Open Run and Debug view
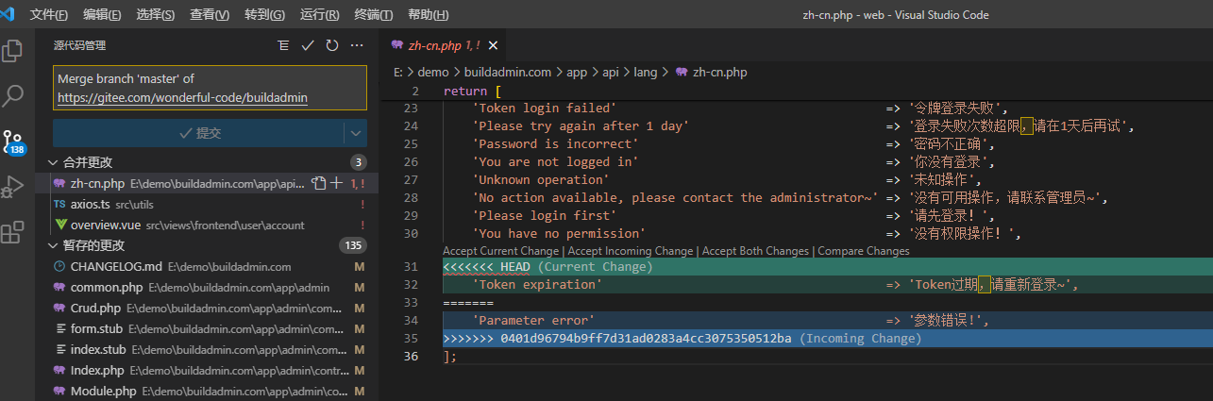 [x=13, y=186]
